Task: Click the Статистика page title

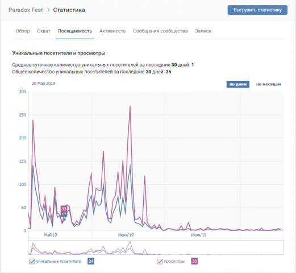Action: (x=69, y=10)
